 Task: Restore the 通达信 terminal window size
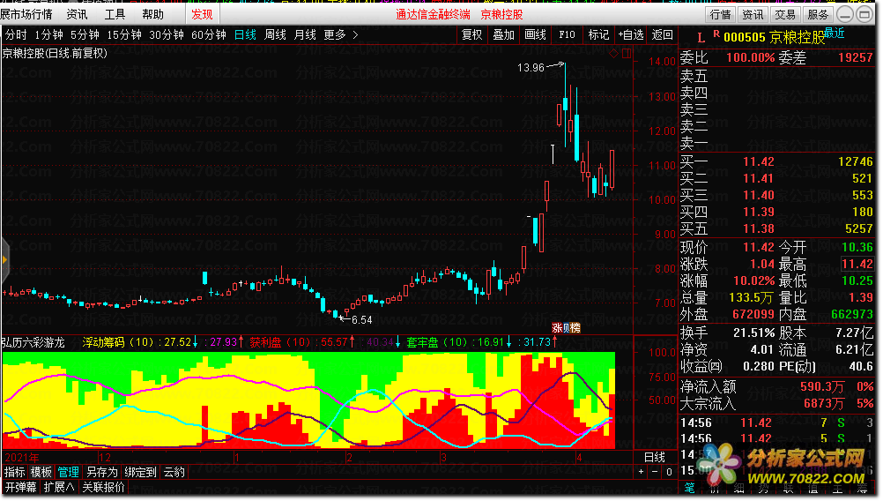[x=864, y=15]
